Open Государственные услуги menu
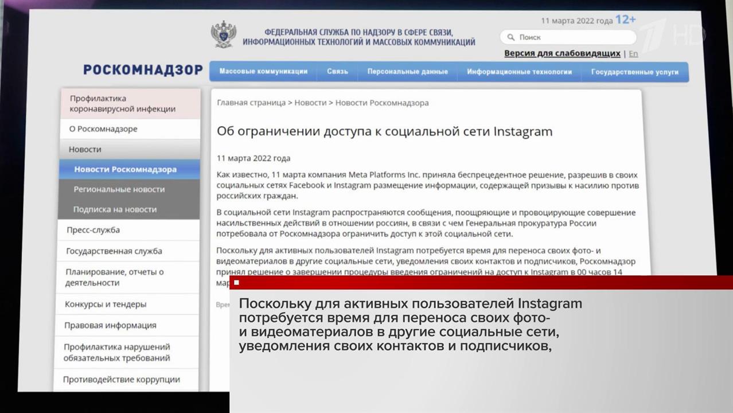 point(634,72)
